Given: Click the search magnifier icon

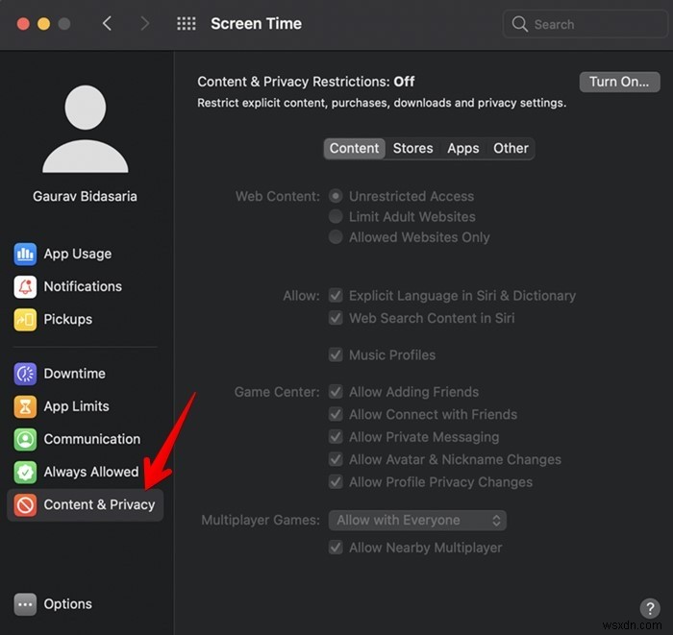Looking at the screenshot, I should [x=519, y=24].
